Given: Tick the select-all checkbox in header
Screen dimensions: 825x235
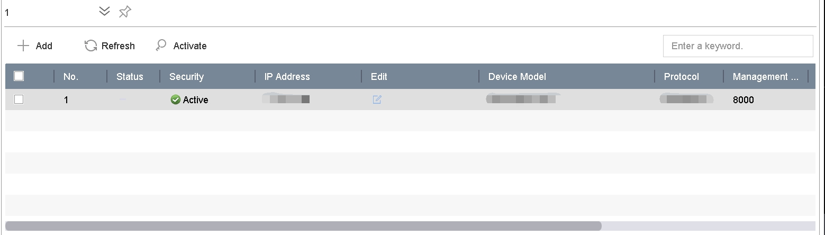Looking at the screenshot, I should pyautogui.click(x=19, y=76).
